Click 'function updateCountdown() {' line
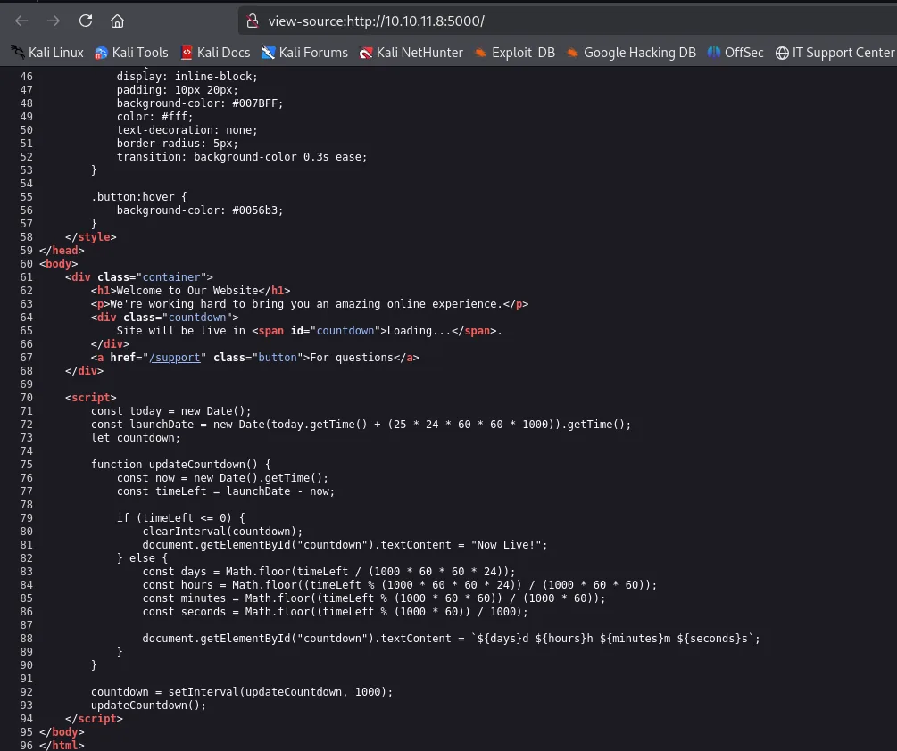Image resolution: width=897 pixels, height=751 pixels. (x=181, y=464)
